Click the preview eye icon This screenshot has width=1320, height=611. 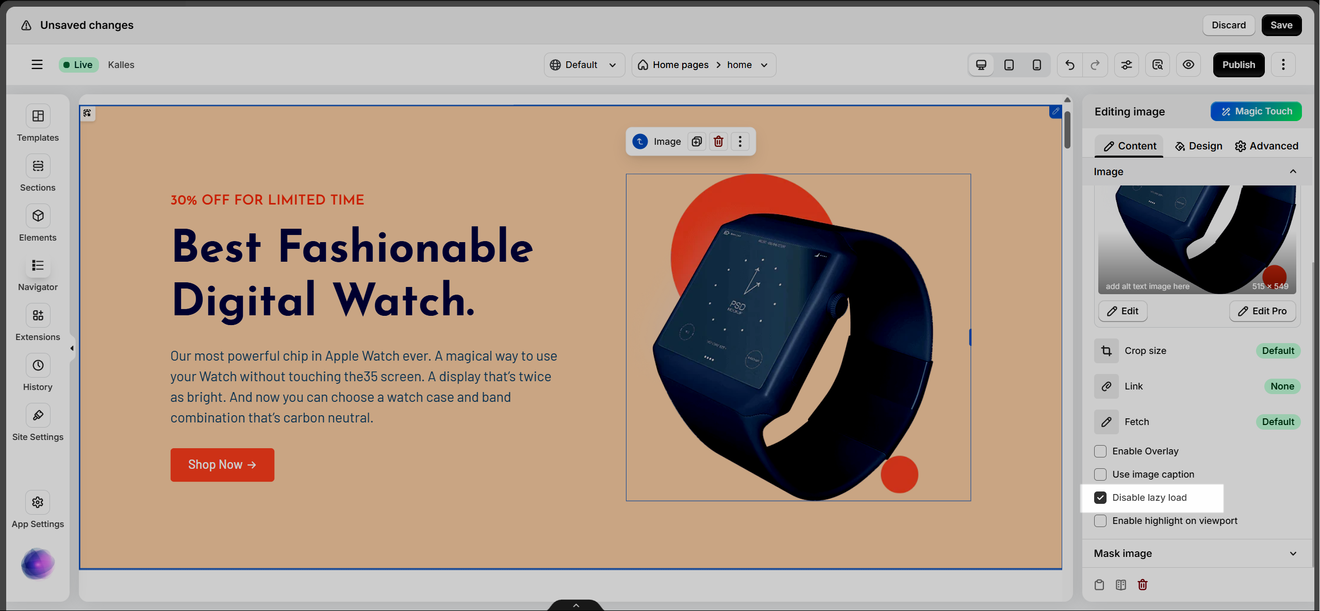pos(1188,65)
